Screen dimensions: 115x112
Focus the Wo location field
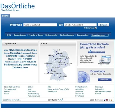80,25
